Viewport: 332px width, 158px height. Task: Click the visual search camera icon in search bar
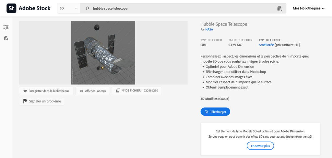coord(279,8)
